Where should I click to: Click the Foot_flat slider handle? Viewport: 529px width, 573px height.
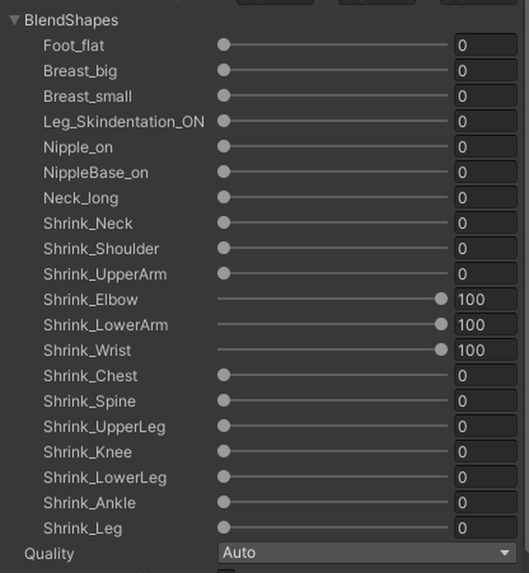(x=224, y=45)
